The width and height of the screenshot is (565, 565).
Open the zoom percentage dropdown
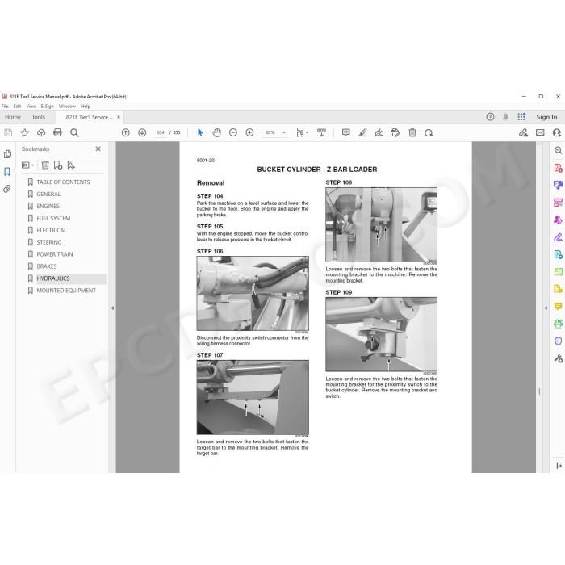(284, 132)
